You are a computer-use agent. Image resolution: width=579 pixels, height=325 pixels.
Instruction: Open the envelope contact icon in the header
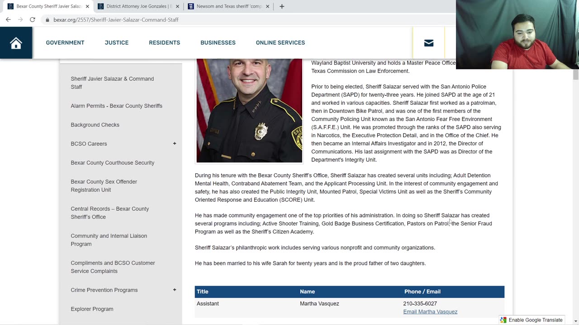[429, 43]
